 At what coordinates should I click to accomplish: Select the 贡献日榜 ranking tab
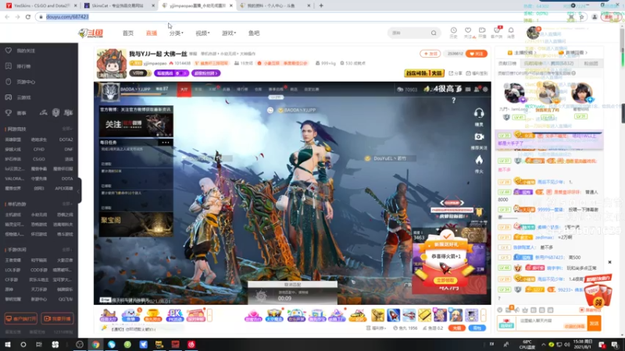(507, 64)
